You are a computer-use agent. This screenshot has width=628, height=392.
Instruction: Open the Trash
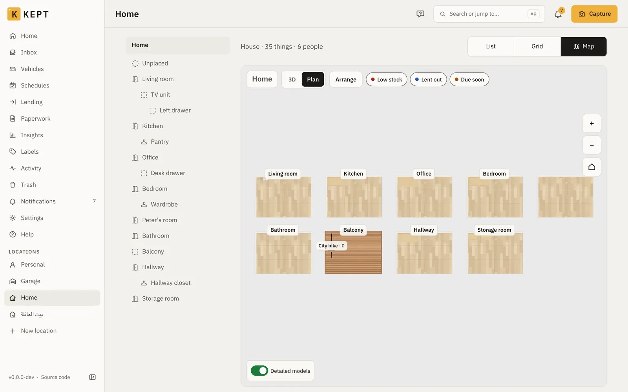52,185
